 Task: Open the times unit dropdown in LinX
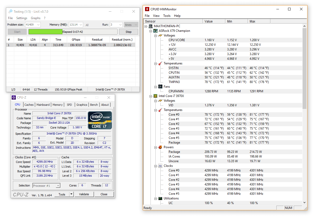(x=136, y=25)
